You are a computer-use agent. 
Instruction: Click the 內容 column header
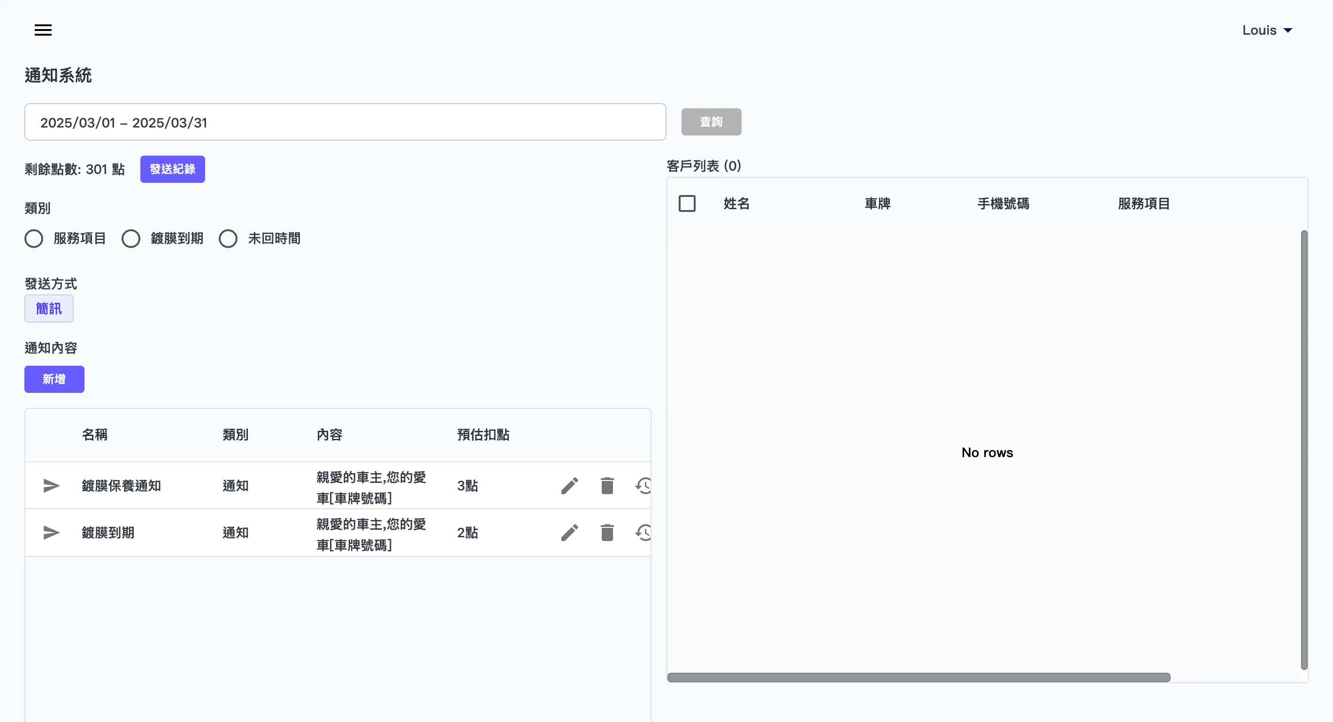coord(329,435)
